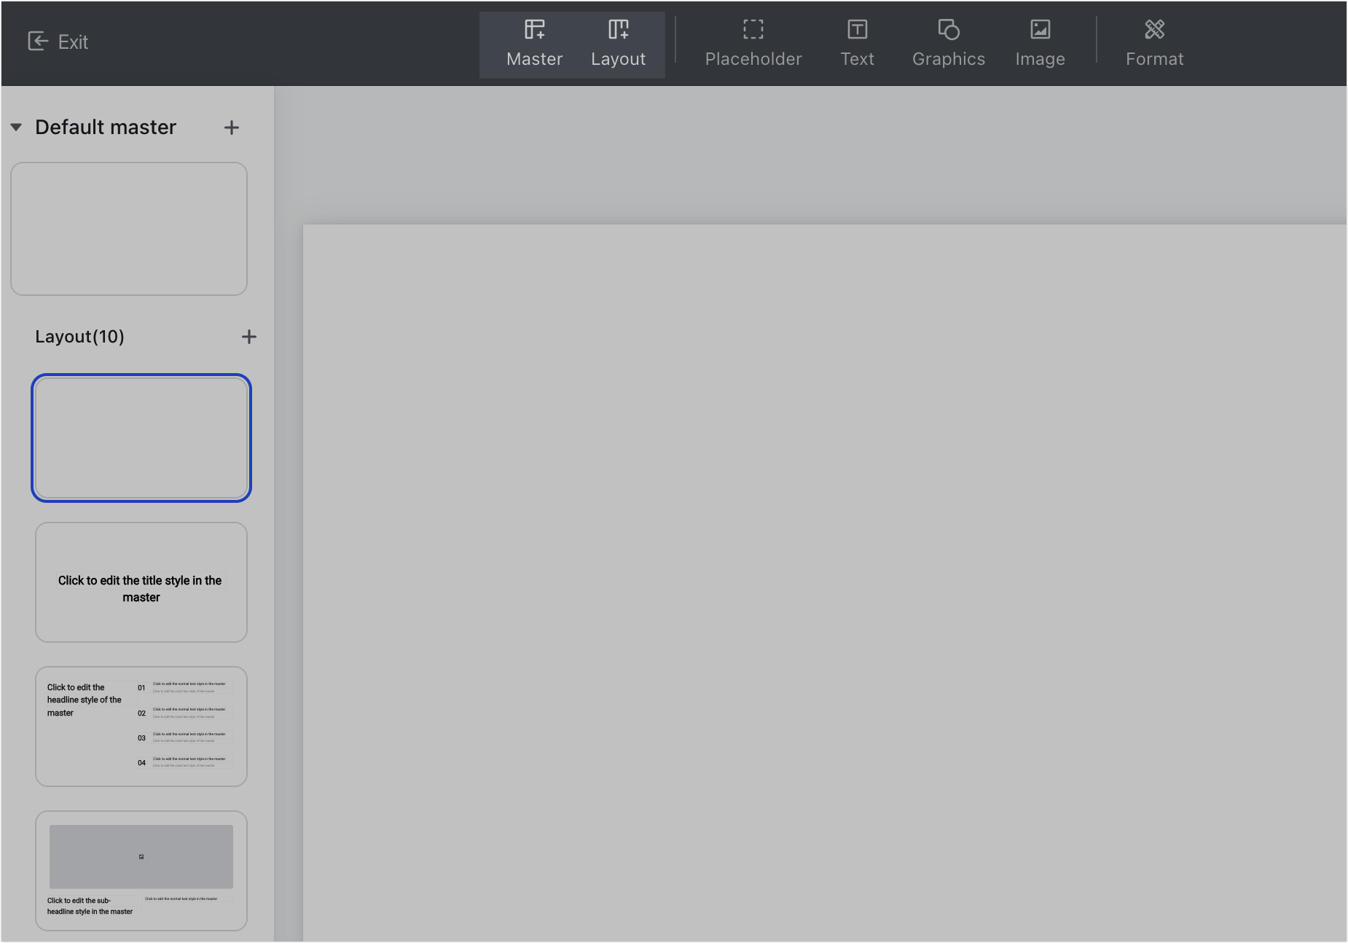Viewport: 1348px width, 943px height.
Task: Click the Layout view icon
Action: [619, 30]
